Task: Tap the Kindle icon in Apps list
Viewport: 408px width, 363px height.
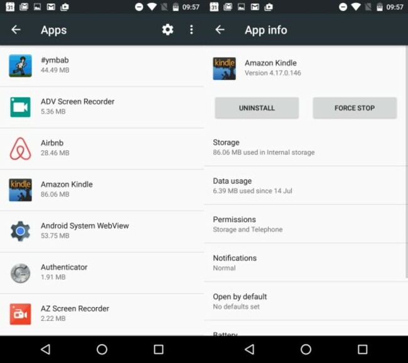Action: tap(20, 190)
